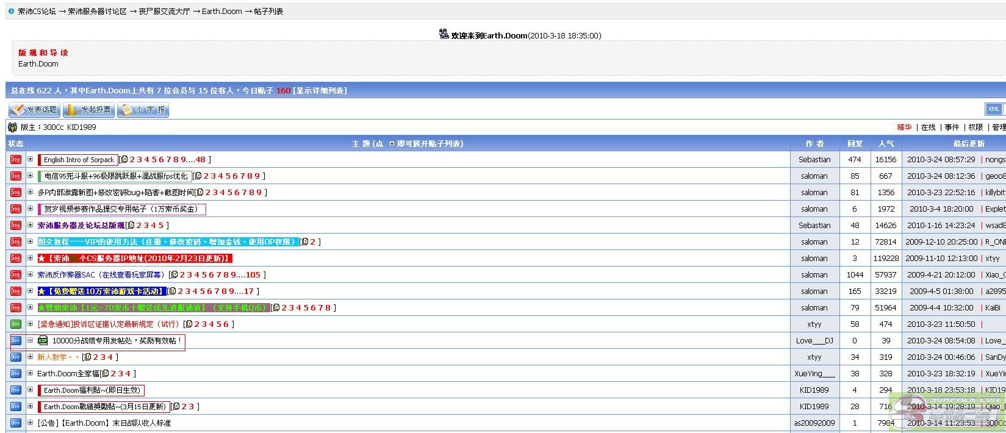Click page icon after 索沛服务器及论坛总版规 title

click(131, 226)
